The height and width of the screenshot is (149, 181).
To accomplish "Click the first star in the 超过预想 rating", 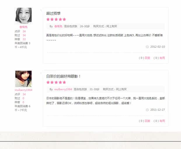I will tap(48, 19).
